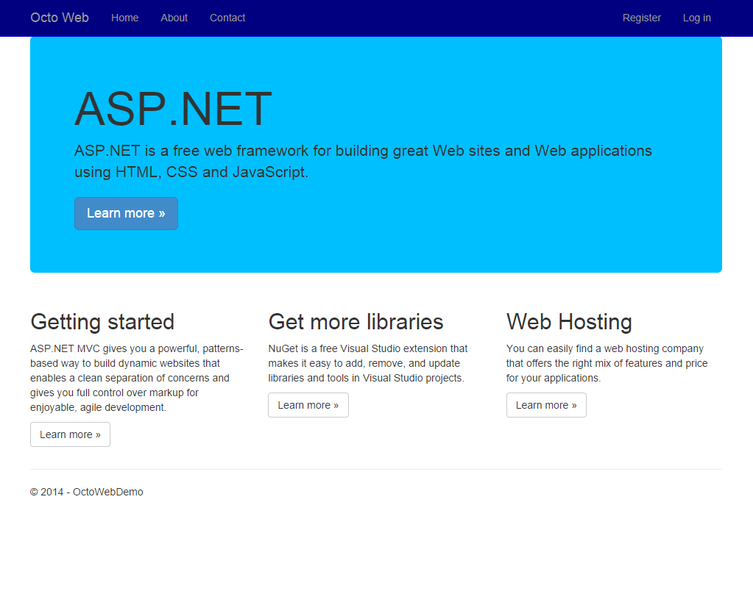
Task: Navigate to the About page
Action: pos(174,18)
